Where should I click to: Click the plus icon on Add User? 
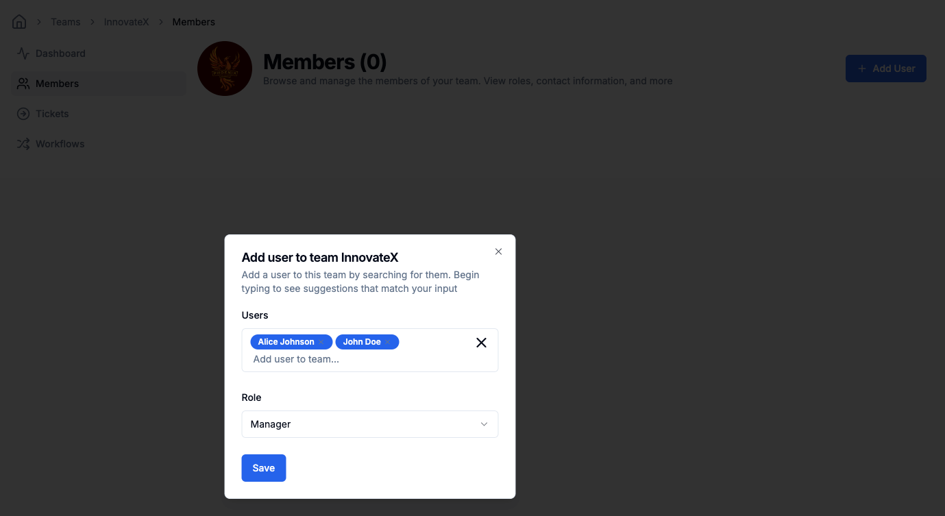pos(861,69)
